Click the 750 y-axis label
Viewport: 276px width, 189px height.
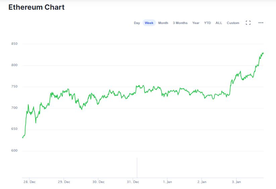coord(14,86)
